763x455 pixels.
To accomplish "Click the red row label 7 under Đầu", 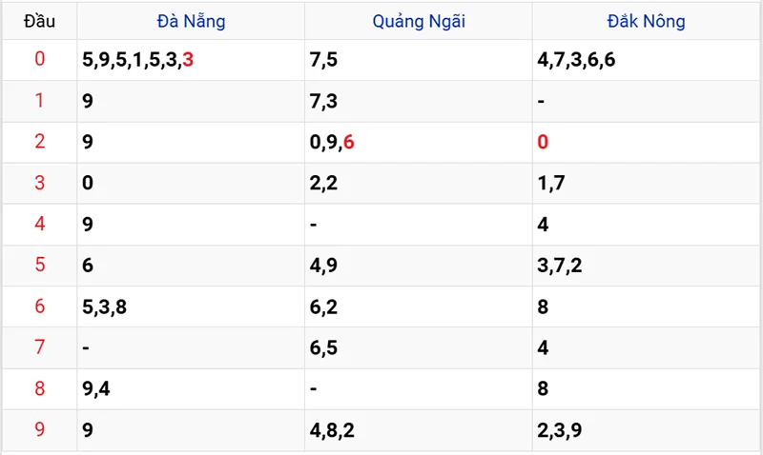I will point(39,347).
